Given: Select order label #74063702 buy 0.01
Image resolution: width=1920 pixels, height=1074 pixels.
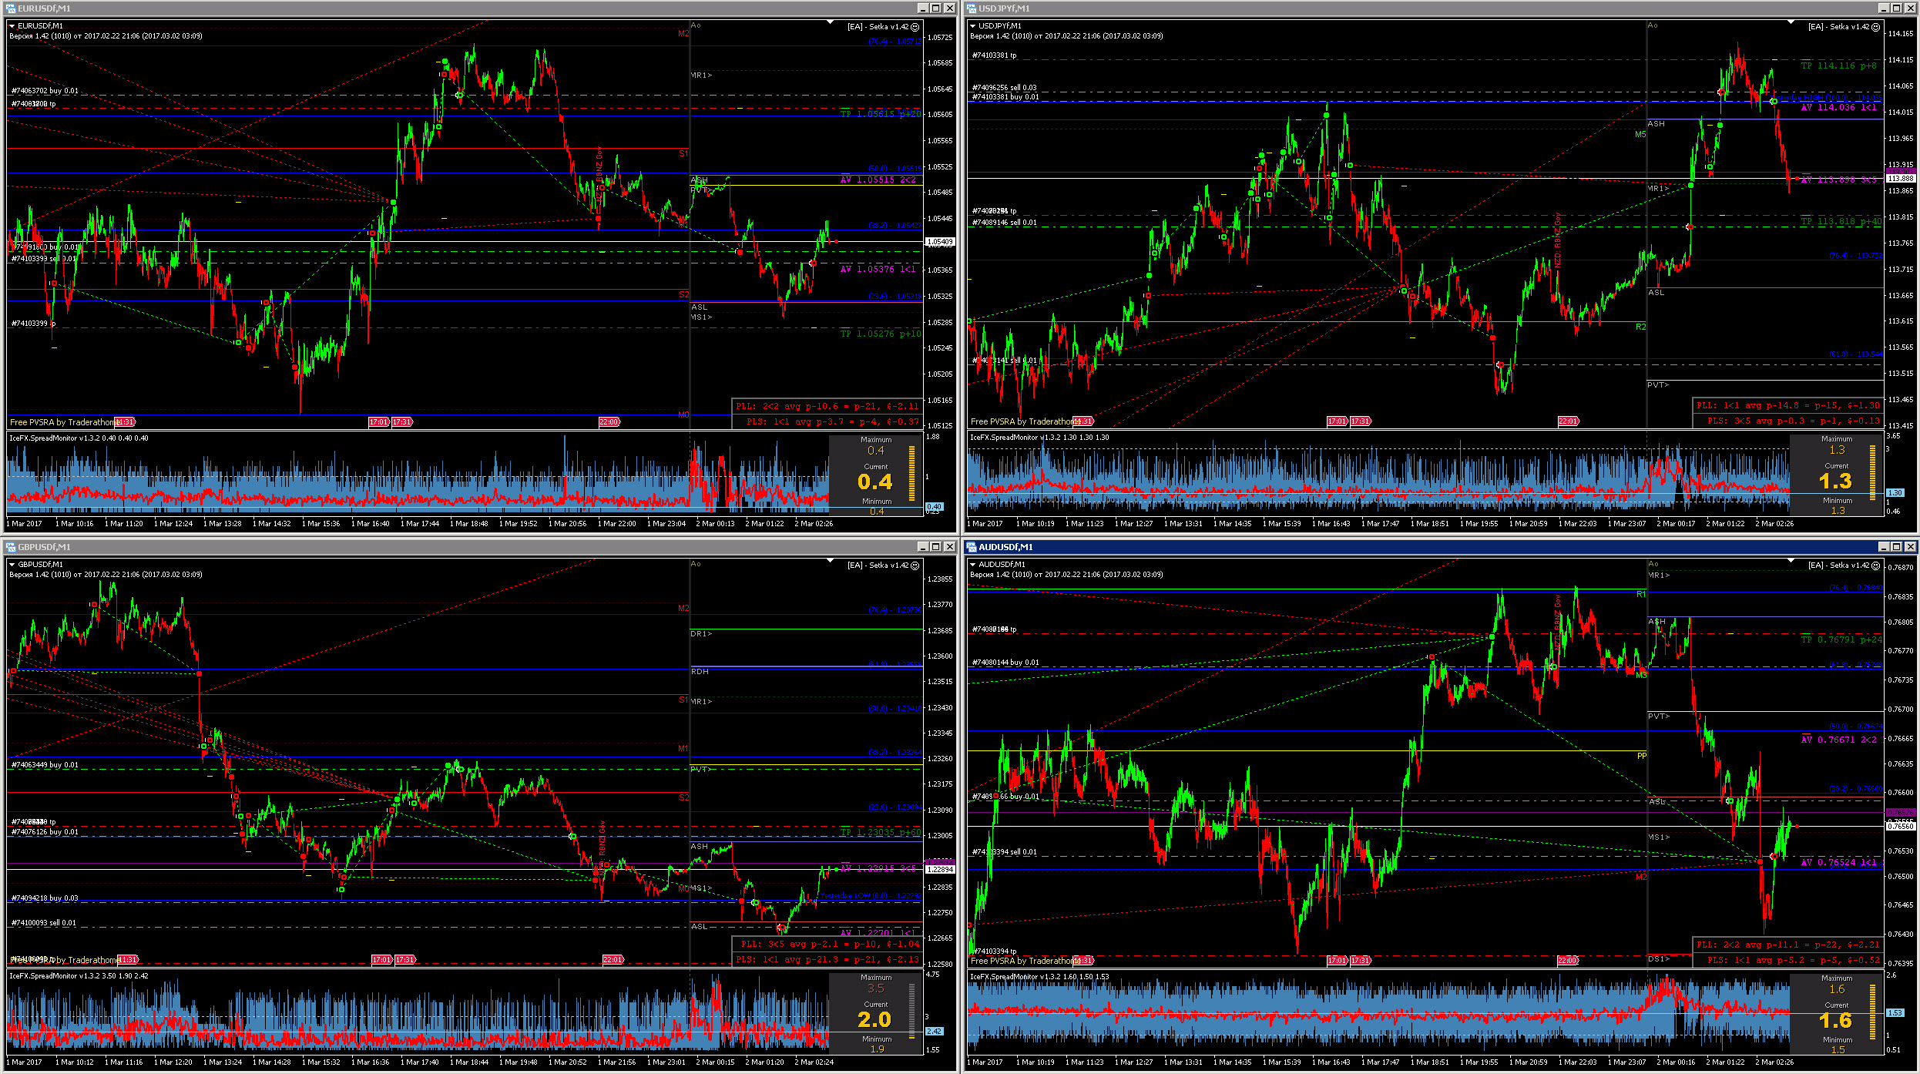Looking at the screenshot, I should [45, 91].
